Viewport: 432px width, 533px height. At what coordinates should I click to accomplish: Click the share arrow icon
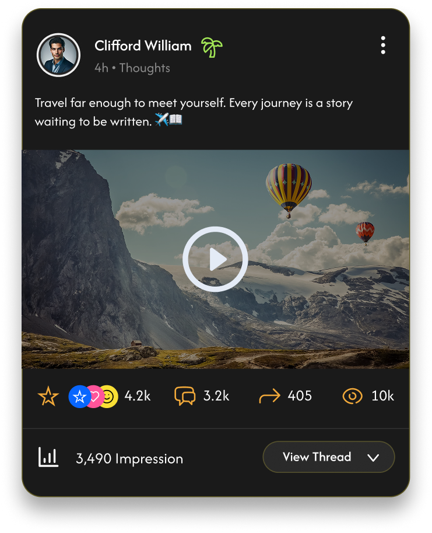[269, 396]
